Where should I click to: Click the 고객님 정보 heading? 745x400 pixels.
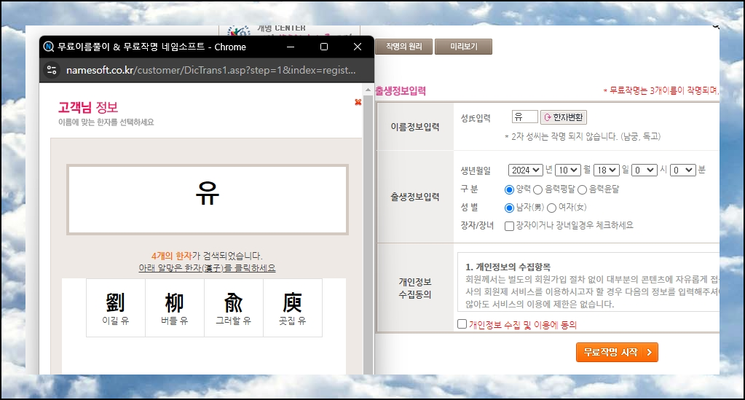(88, 107)
